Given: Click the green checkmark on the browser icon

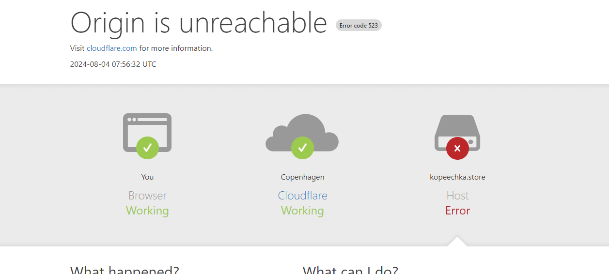Looking at the screenshot, I should 147,148.
